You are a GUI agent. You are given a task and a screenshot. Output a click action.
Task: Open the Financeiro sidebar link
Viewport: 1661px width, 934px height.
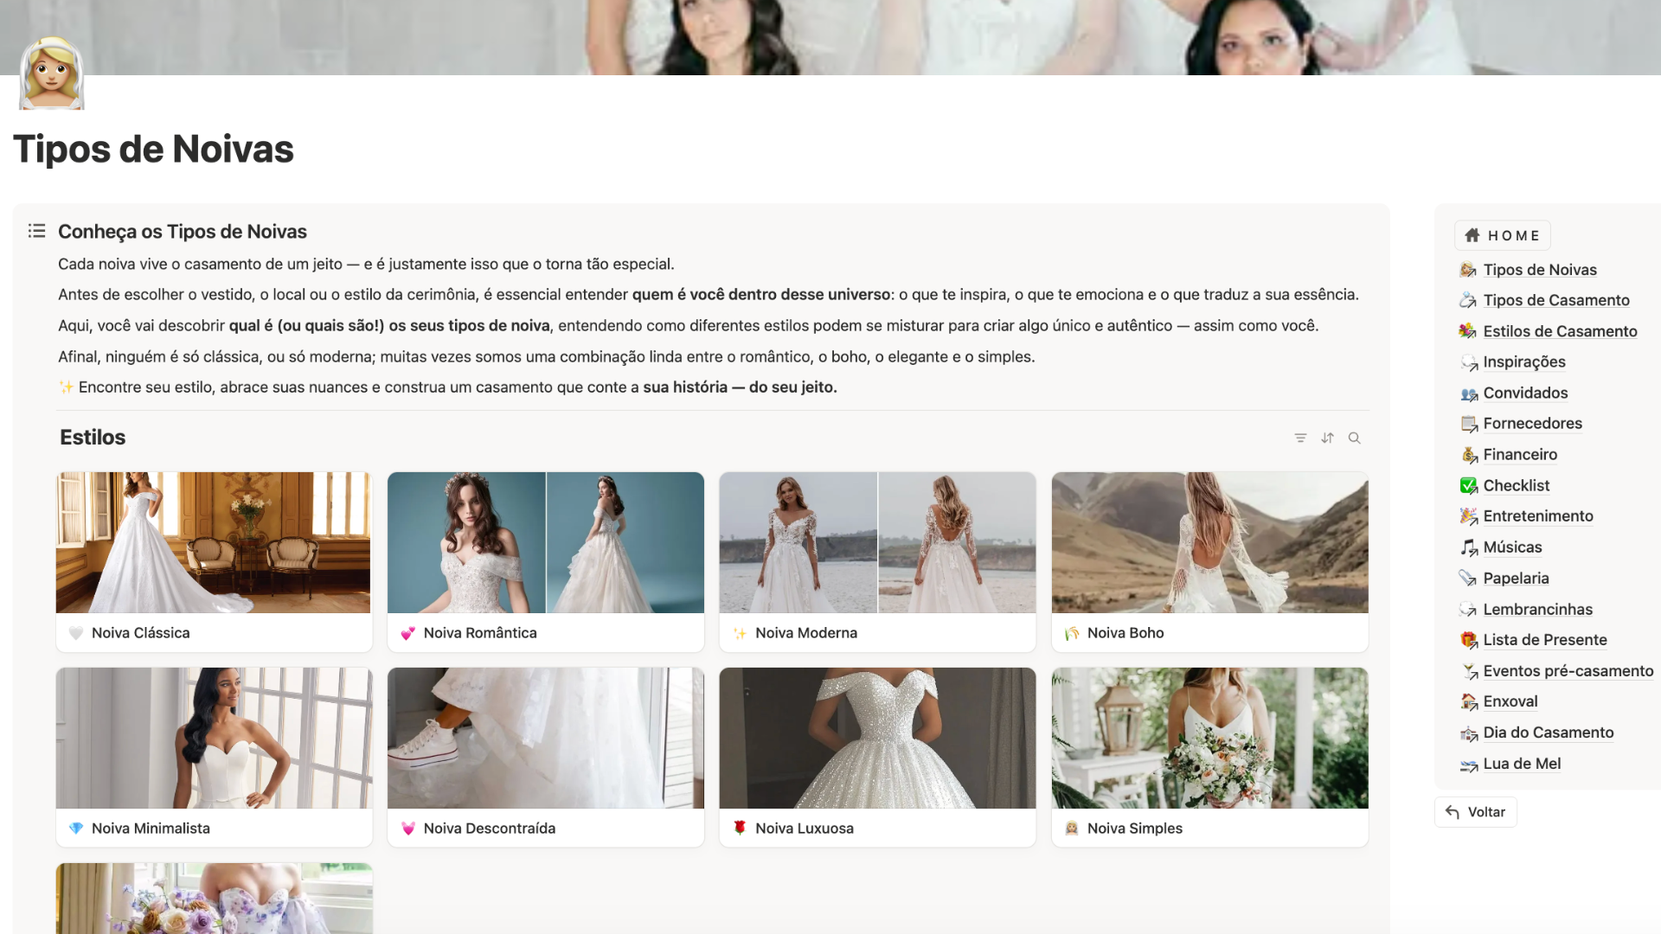pos(1519,454)
